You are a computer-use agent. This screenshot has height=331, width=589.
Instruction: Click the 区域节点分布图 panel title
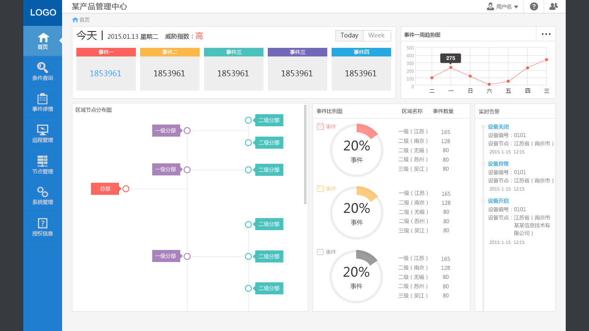pyautogui.click(x=94, y=110)
